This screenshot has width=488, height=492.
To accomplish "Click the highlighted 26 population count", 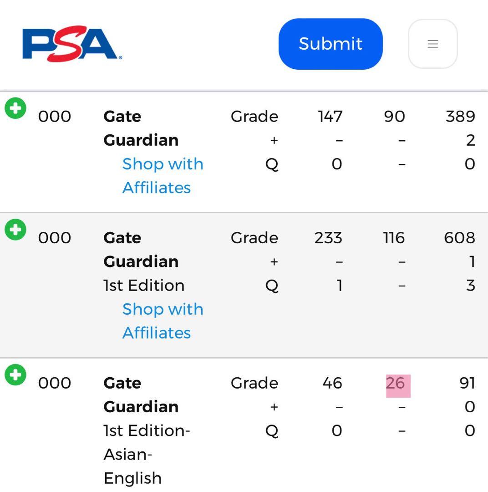I will (395, 383).
